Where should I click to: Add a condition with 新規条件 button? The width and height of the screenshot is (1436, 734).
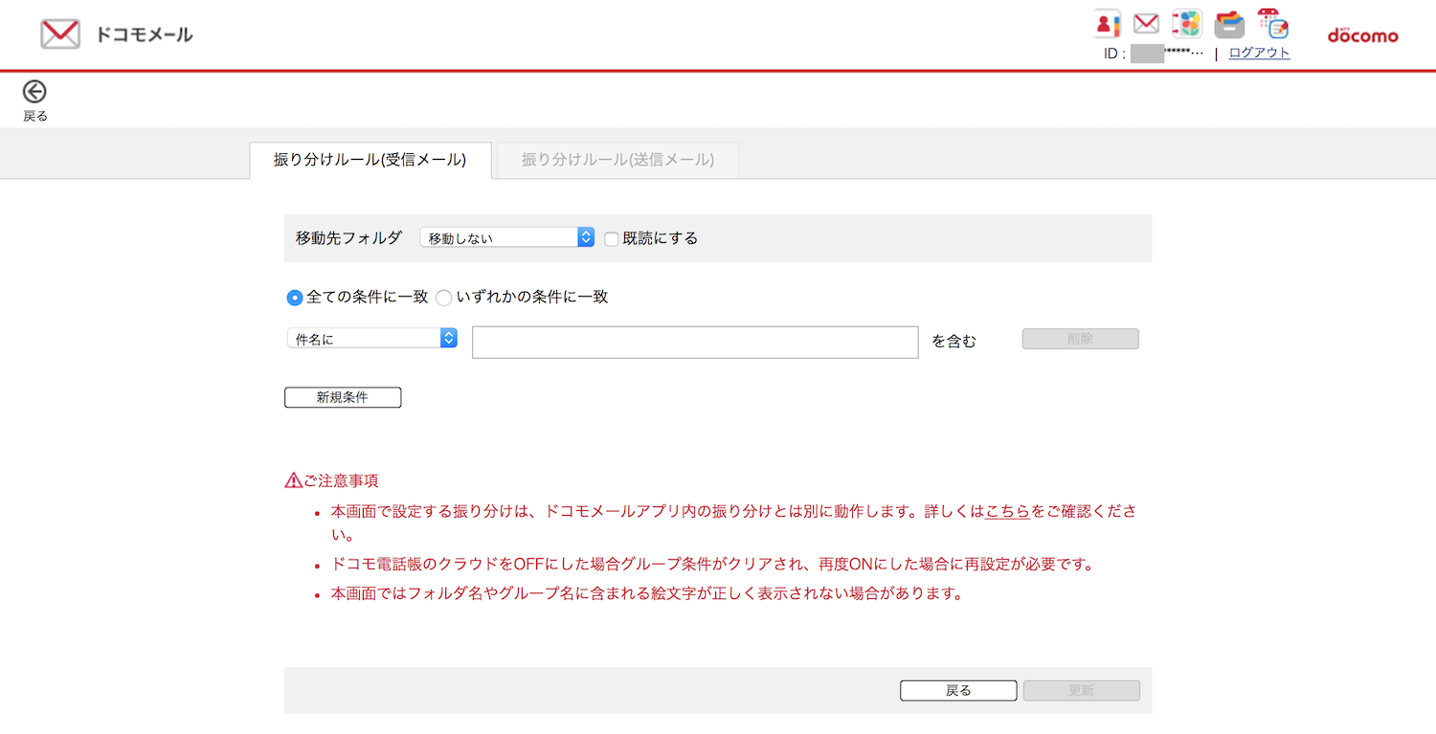coord(343,397)
